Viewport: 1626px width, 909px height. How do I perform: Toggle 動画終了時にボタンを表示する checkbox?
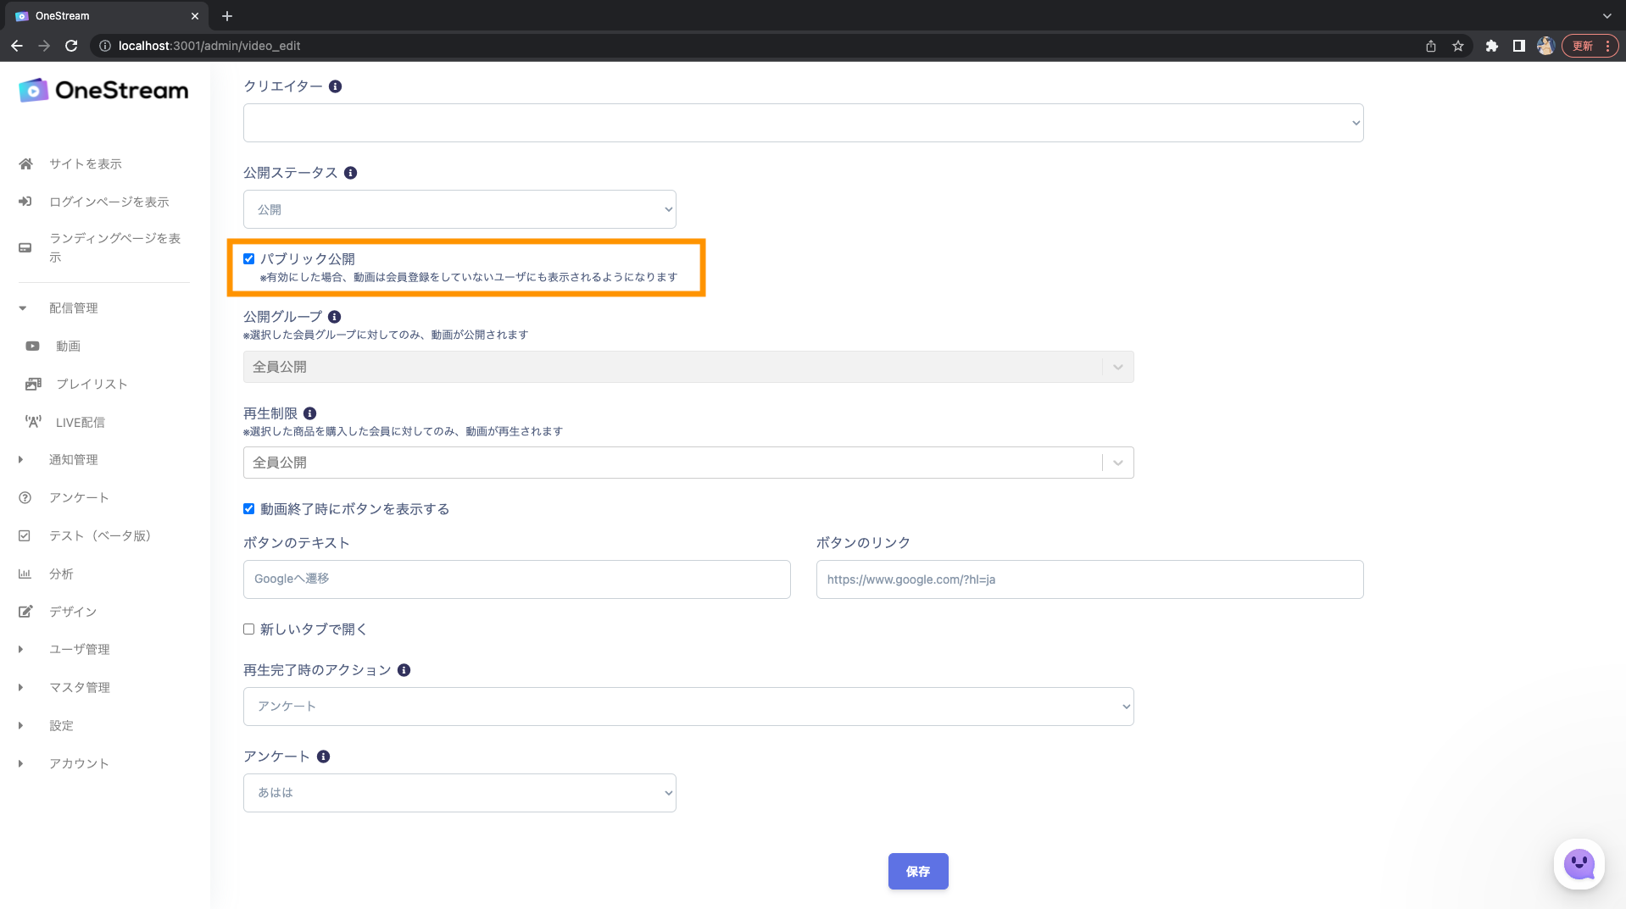[x=249, y=509]
